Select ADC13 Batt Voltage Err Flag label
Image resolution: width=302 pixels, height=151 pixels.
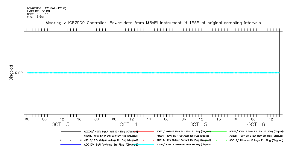pos(111,145)
